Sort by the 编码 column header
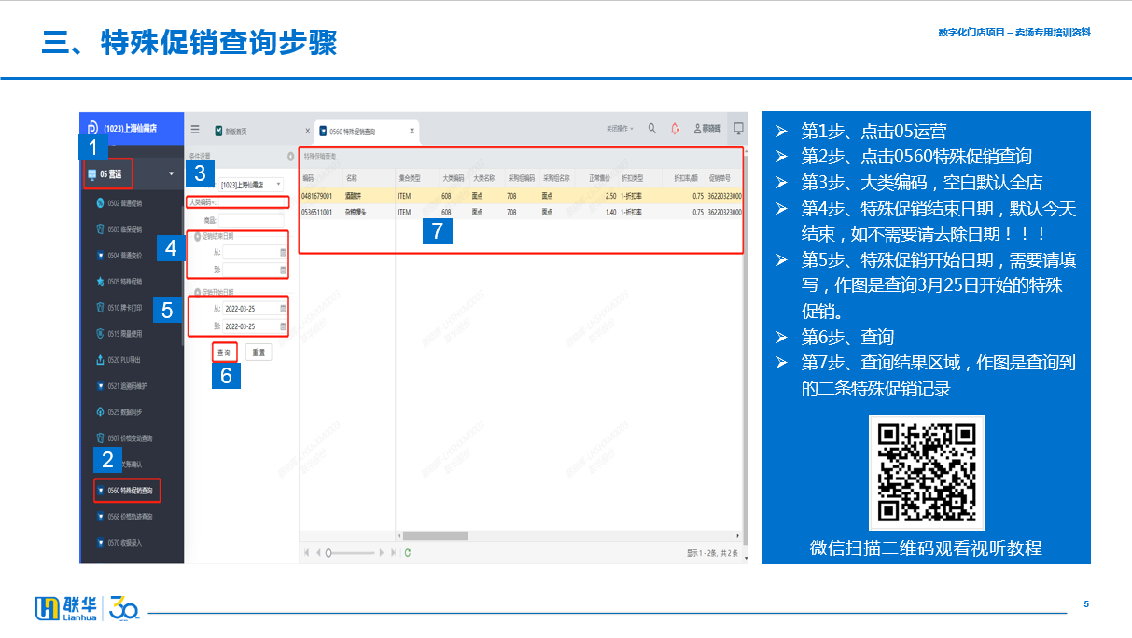1132x638 pixels. point(320,177)
